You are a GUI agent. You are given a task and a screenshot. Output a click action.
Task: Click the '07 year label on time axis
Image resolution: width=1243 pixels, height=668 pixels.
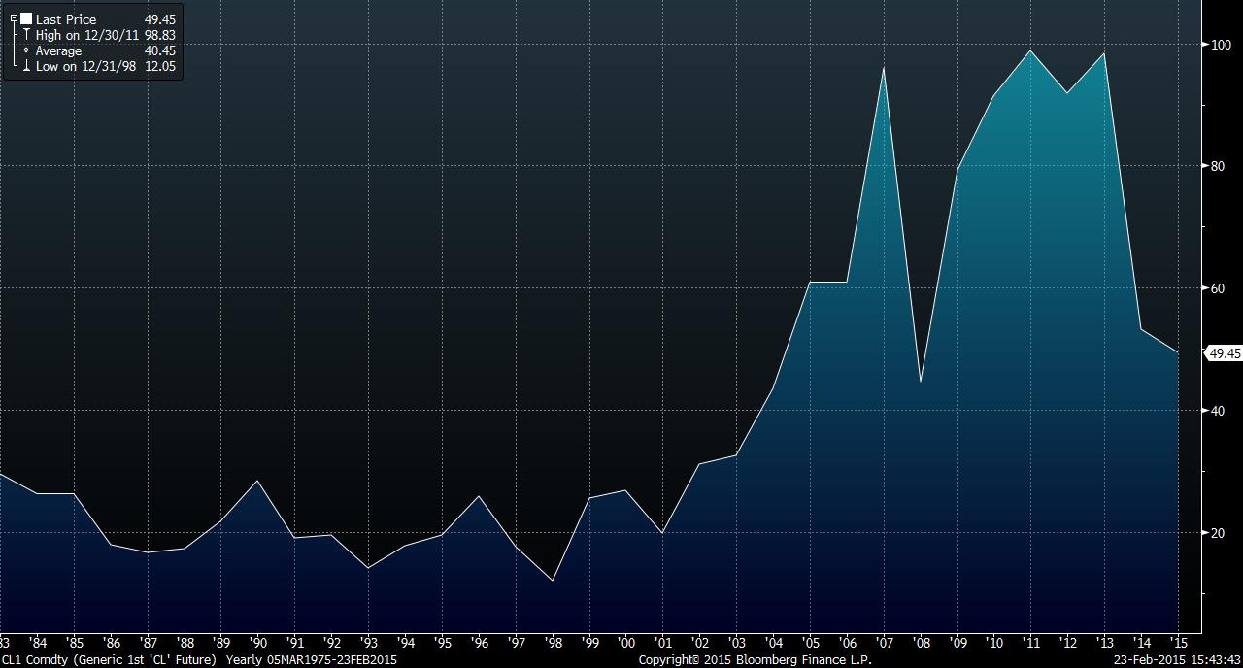click(884, 643)
